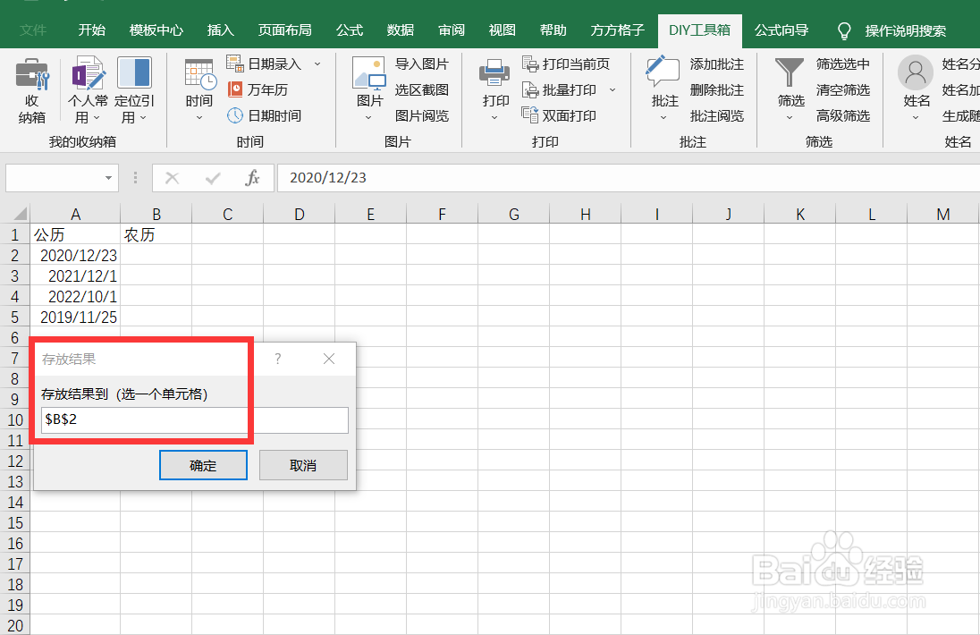
Task: Click the fx insert function icon
Action: click(252, 178)
